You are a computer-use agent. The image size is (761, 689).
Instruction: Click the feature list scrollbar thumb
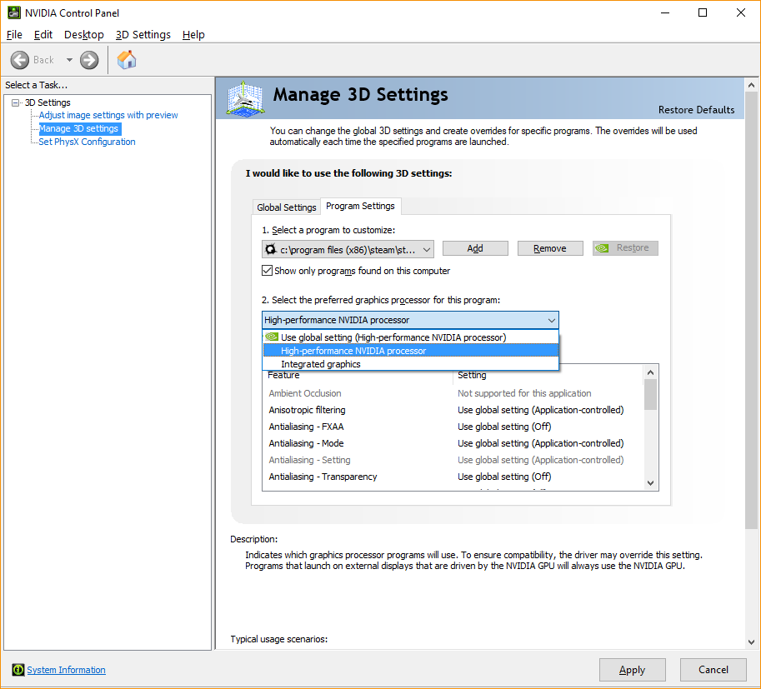tap(651, 395)
